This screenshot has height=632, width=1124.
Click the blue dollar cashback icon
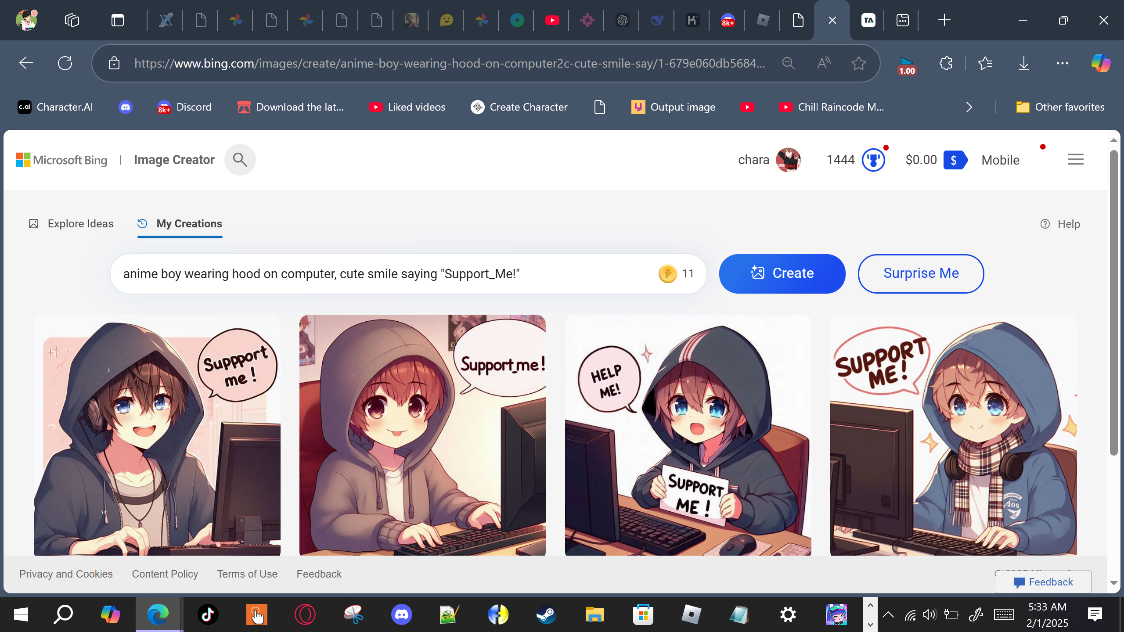click(955, 160)
